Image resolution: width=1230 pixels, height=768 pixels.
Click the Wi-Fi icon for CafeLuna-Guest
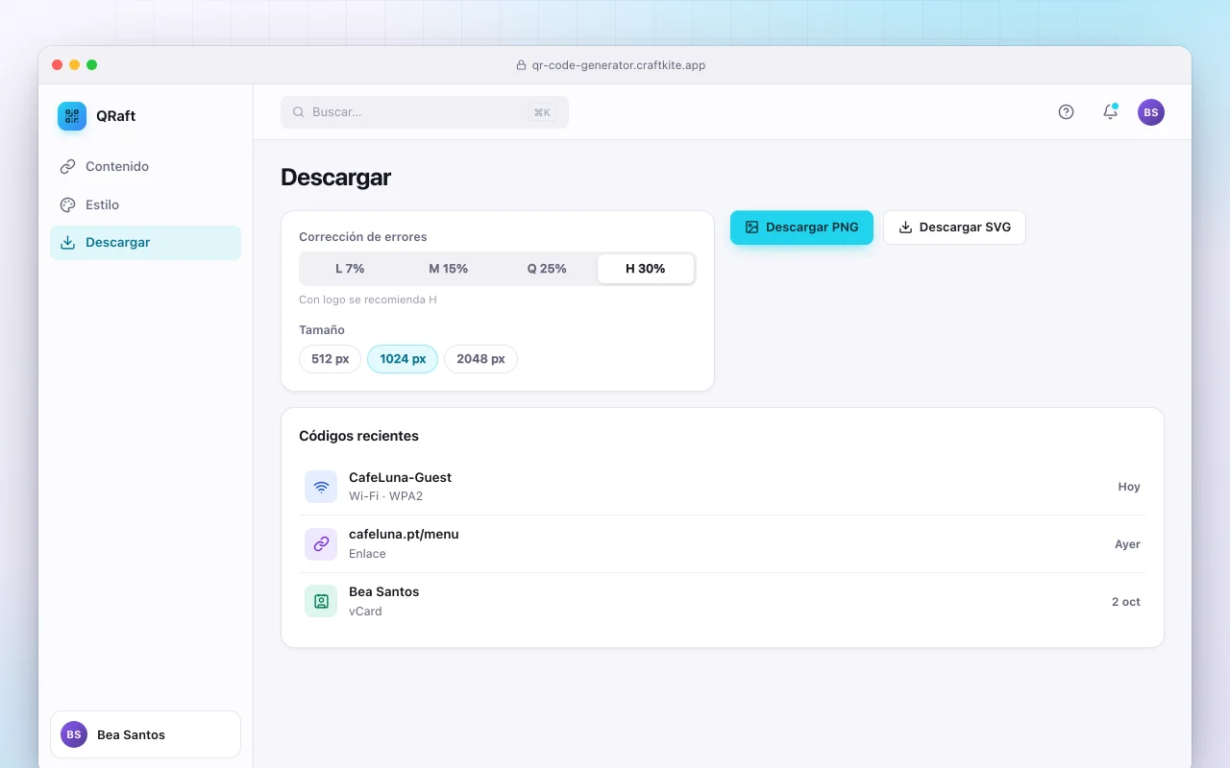tap(321, 487)
